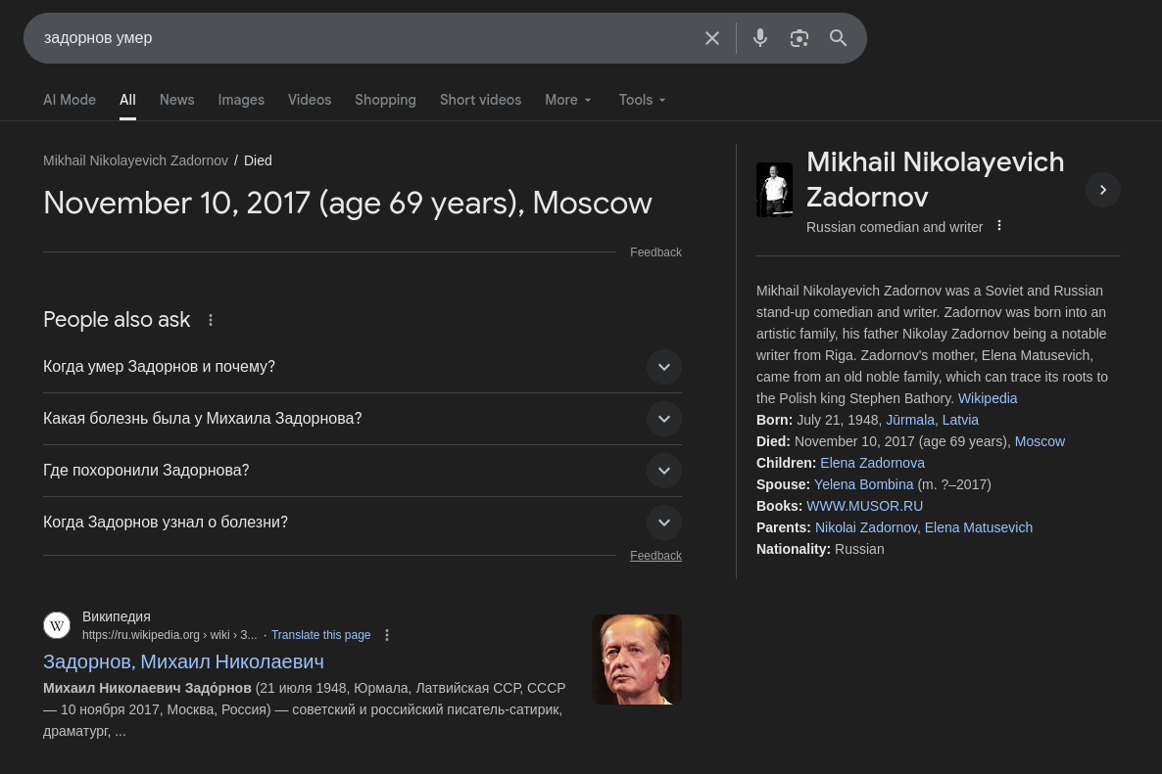The width and height of the screenshot is (1162, 774).
Task: Open more options beside Russian comedian and writer
Action: point(999,226)
